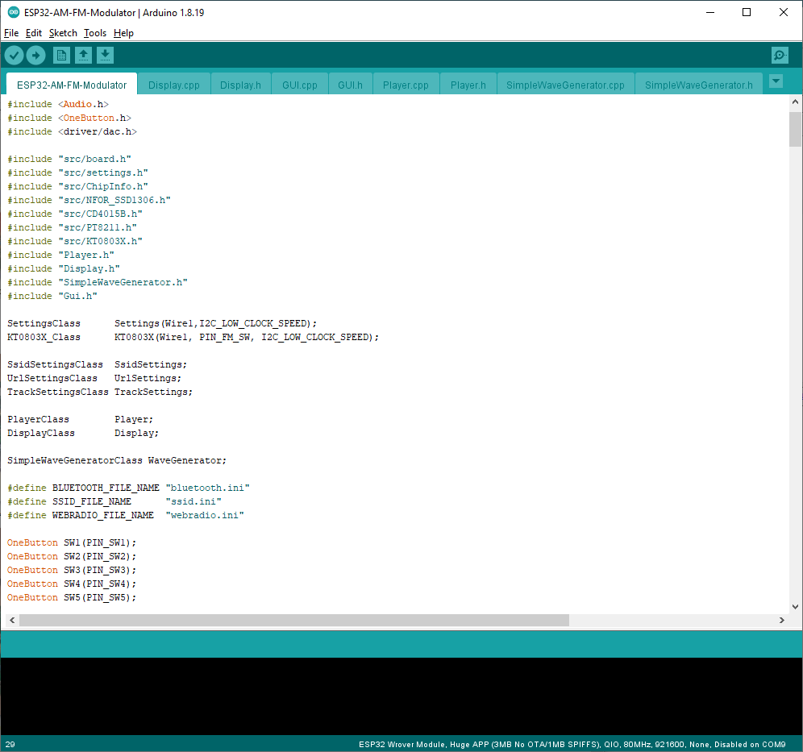Open the Serial Monitor magnifier icon

[780, 56]
